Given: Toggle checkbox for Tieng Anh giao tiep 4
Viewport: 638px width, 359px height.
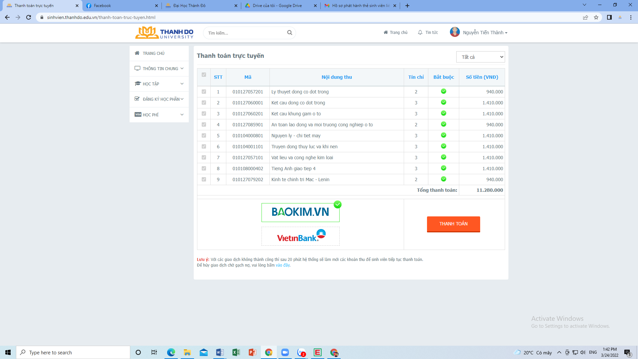Looking at the screenshot, I should 204,169.
